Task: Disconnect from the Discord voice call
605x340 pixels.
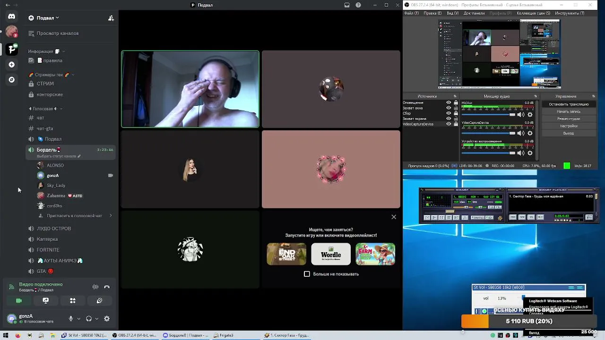Action: click(x=107, y=287)
